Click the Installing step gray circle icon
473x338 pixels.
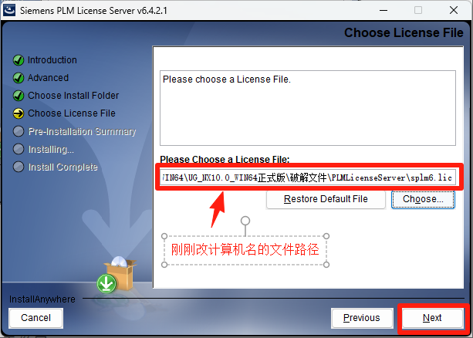(19, 149)
